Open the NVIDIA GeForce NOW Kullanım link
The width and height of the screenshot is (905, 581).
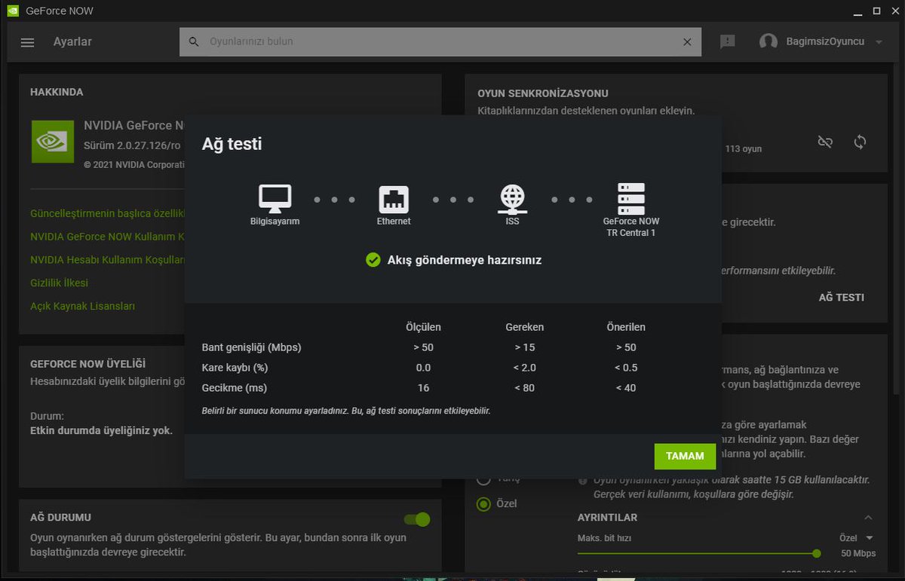coord(107,237)
